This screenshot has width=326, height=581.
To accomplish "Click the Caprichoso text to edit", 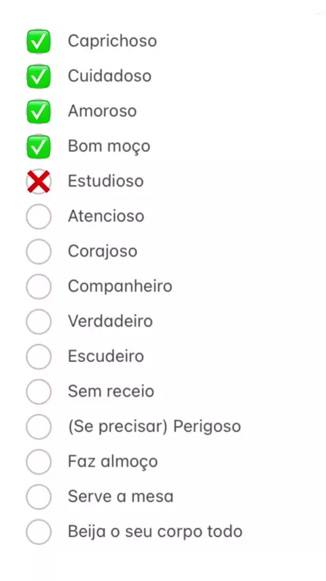I will click(x=112, y=41).
